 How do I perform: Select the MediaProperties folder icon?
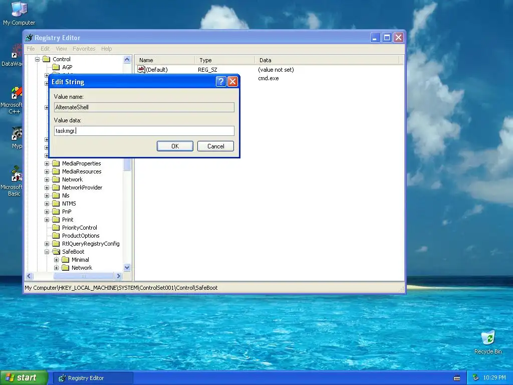(56, 163)
